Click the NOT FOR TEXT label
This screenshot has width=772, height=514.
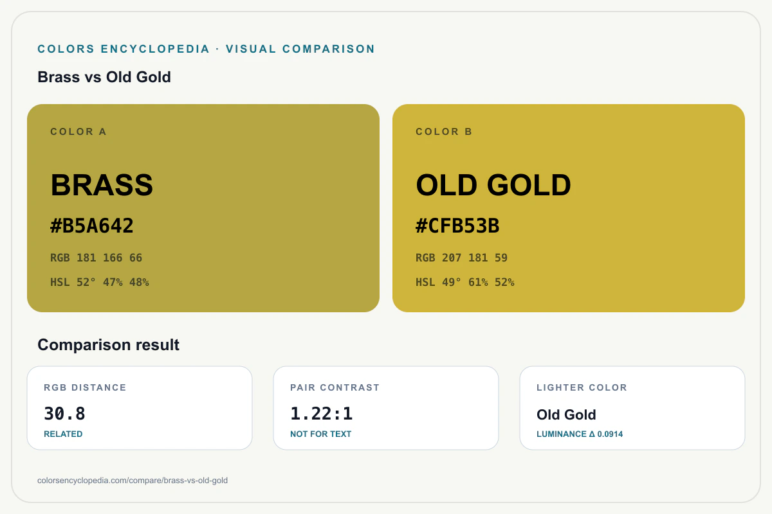coord(321,434)
